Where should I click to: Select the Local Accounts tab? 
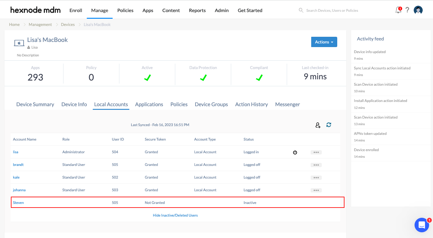tap(111, 104)
